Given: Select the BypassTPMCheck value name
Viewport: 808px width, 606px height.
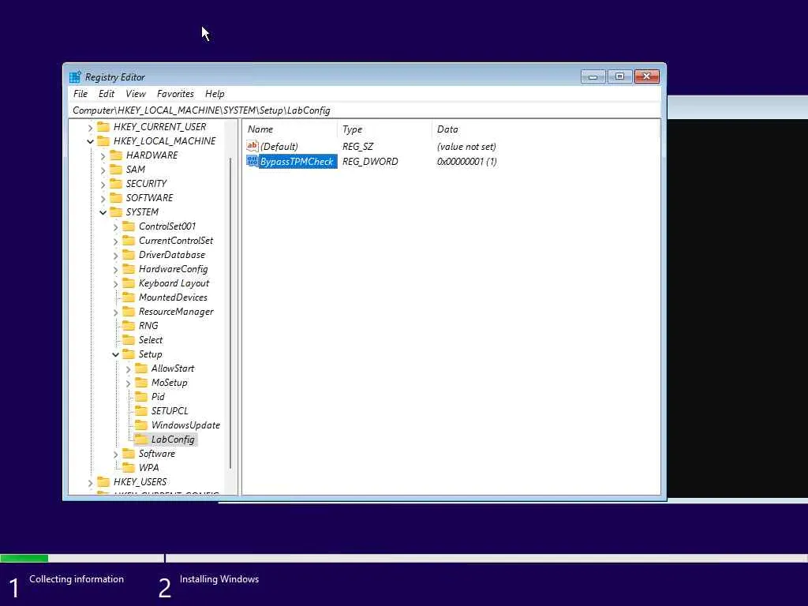Looking at the screenshot, I should pos(297,161).
